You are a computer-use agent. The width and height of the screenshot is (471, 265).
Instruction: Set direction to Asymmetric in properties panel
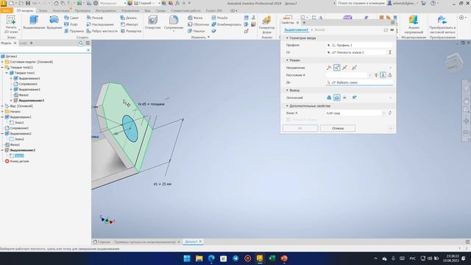pyautogui.click(x=354, y=68)
